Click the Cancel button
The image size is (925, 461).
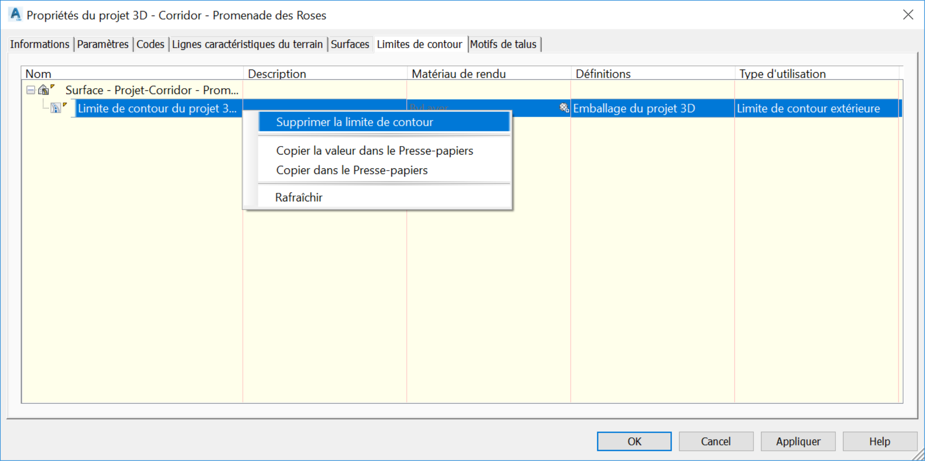tap(716, 441)
